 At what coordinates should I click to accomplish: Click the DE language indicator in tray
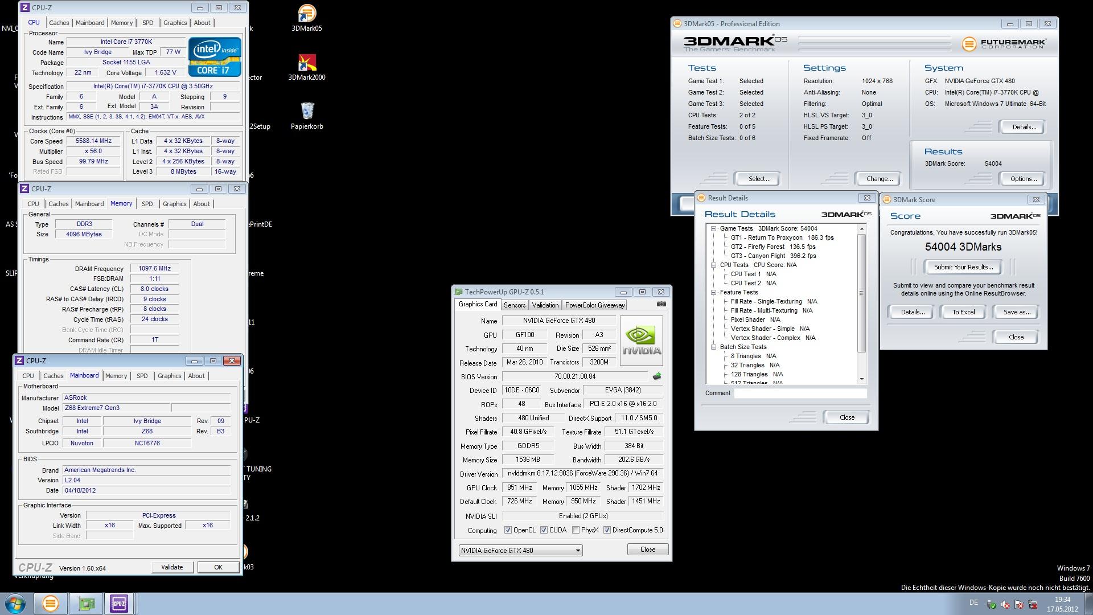coord(973,602)
